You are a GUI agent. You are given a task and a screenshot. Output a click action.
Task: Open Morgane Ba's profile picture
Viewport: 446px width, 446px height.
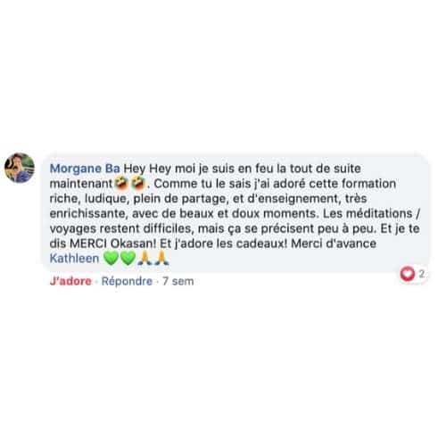pyautogui.click(x=20, y=168)
